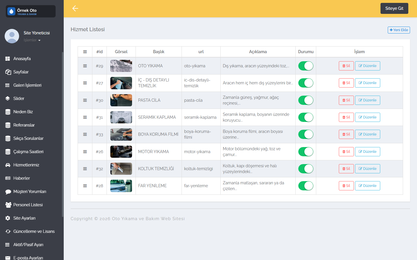Click the hamburger icon in the table header
Screen dimensions: 417x260
point(85,52)
